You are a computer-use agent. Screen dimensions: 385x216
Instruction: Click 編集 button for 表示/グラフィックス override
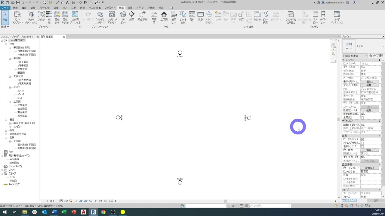(370, 82)
